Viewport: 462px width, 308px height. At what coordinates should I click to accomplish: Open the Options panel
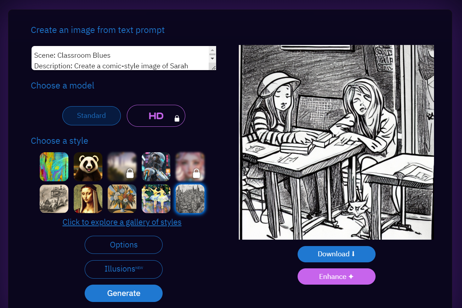(124, 245)
